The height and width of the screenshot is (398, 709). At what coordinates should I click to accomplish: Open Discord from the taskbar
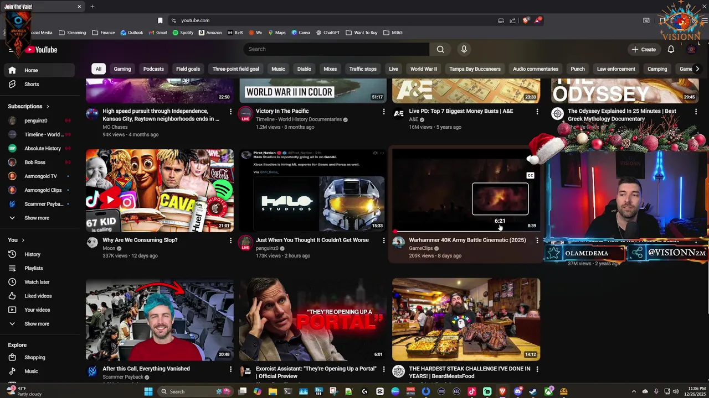pyautogui.click(x=517, y=391)
